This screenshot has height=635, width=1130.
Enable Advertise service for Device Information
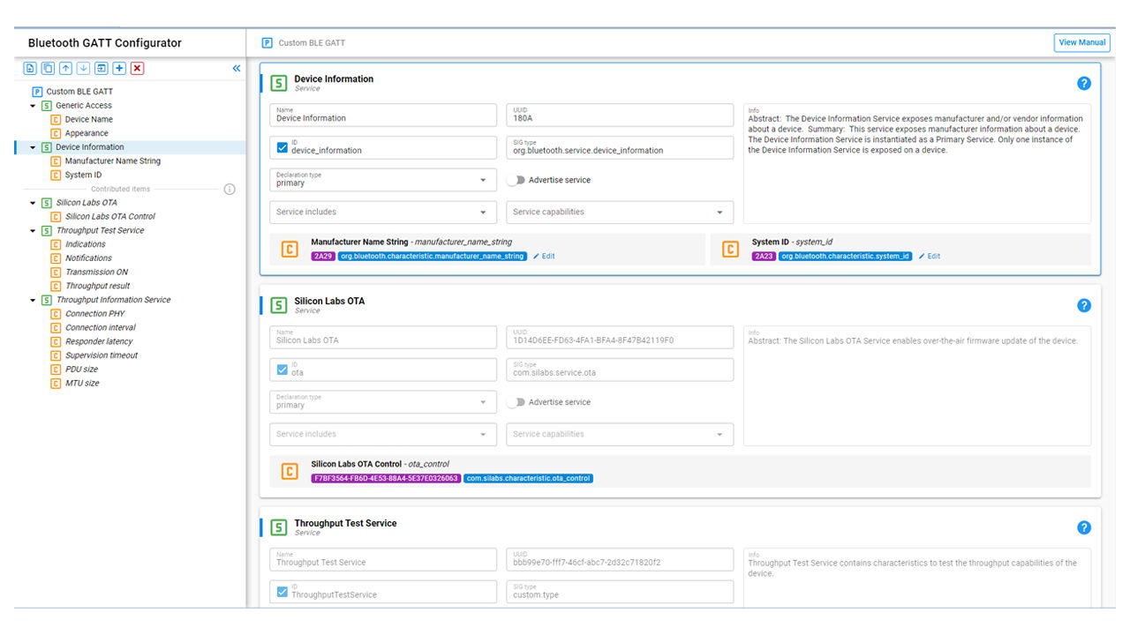[516, 180]
